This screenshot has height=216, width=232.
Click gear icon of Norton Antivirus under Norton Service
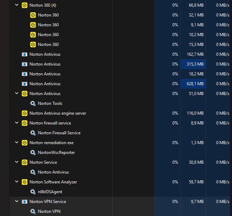(33, 172)
